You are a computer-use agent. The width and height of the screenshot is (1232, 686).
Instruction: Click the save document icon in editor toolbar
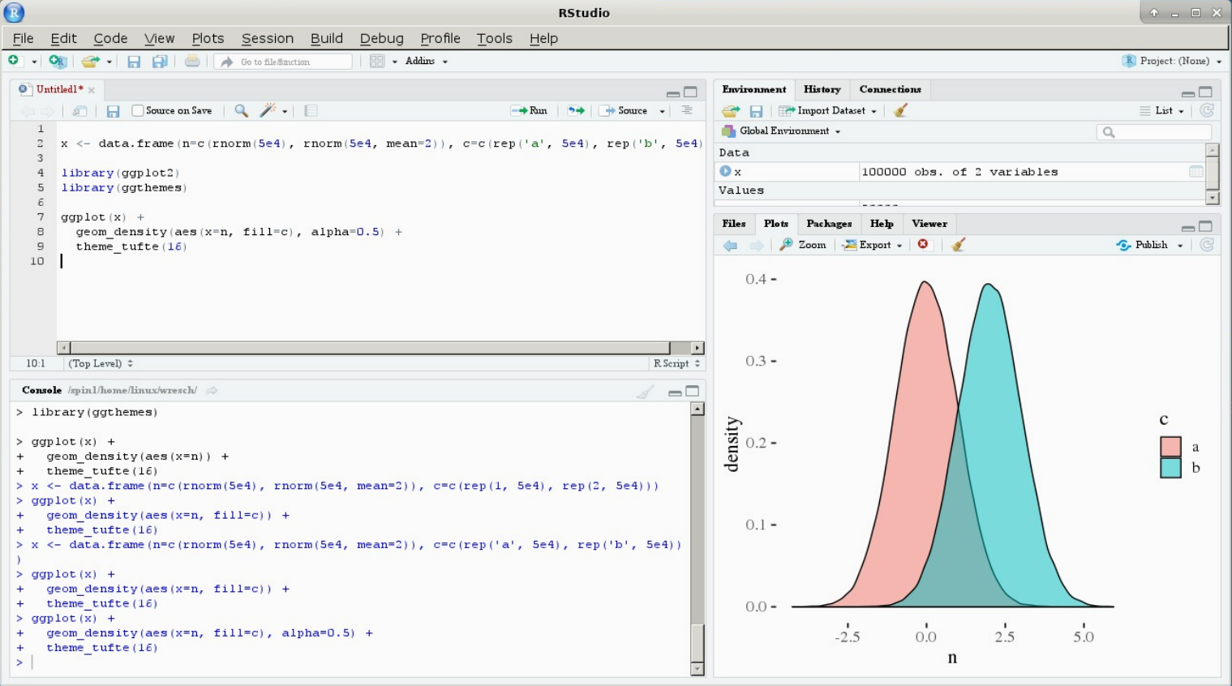(113, 111)
